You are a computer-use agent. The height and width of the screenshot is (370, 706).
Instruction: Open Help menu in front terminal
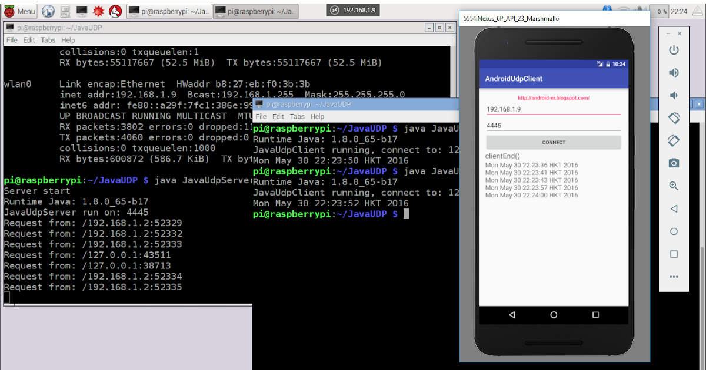[317, 116]
